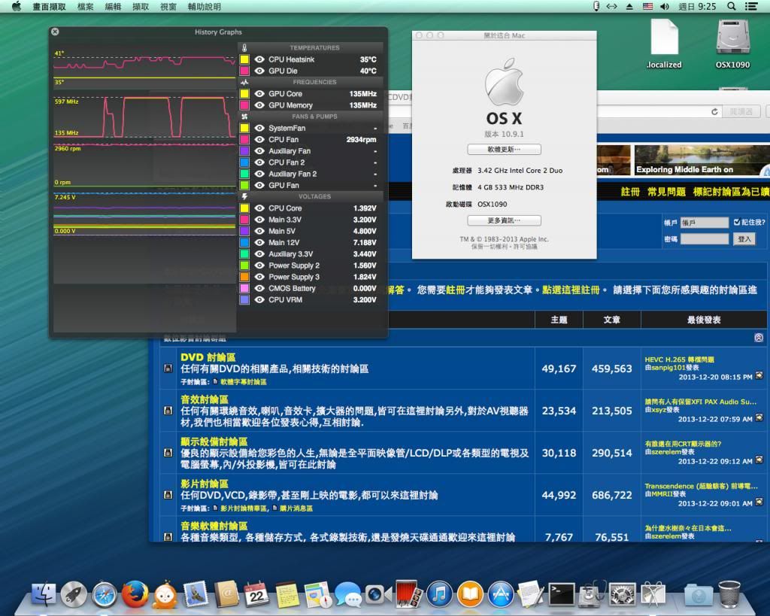
Task: Open the 擷取 menu
Action: coord(141,6)
